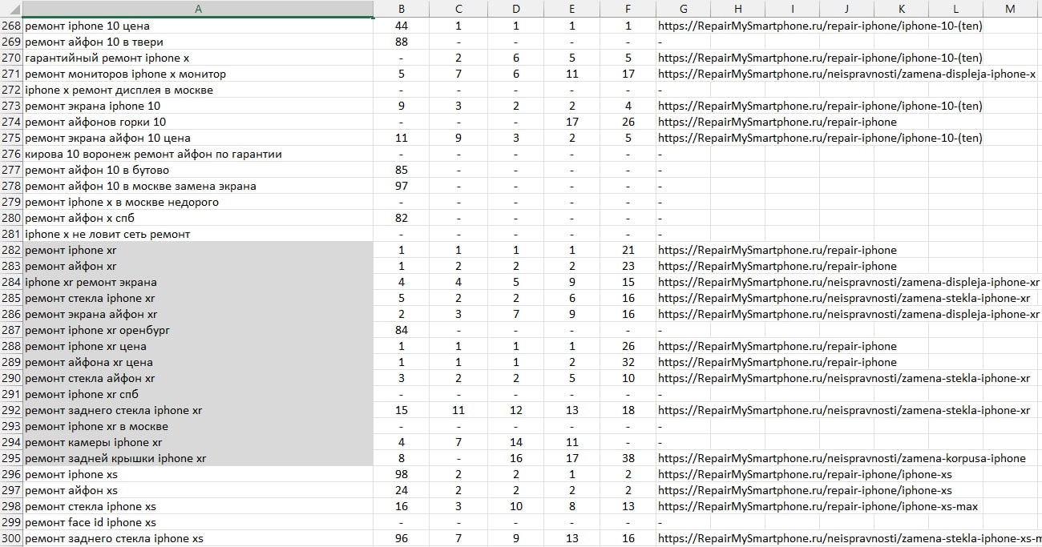Select column B header
This screenshot has height=547, width=1042.
[x=402, y=9]
